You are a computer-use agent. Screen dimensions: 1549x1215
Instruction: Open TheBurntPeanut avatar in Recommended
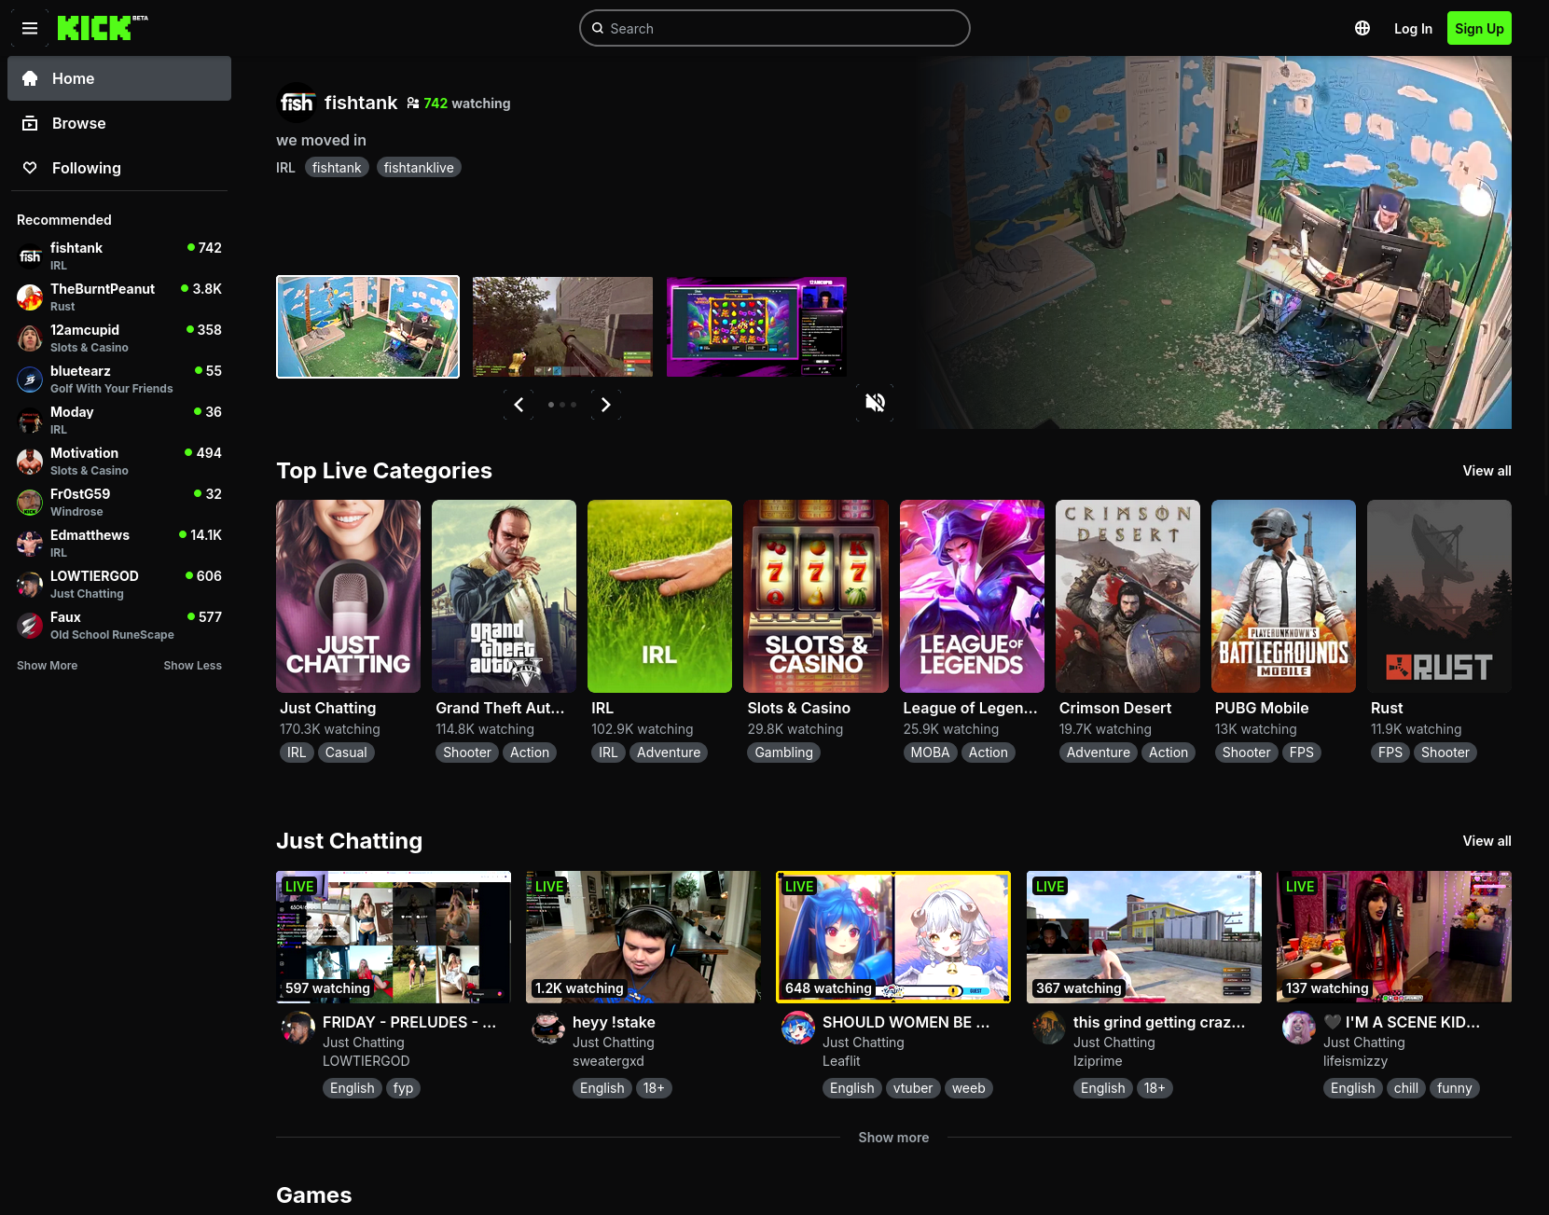click(x=30, y=297)
